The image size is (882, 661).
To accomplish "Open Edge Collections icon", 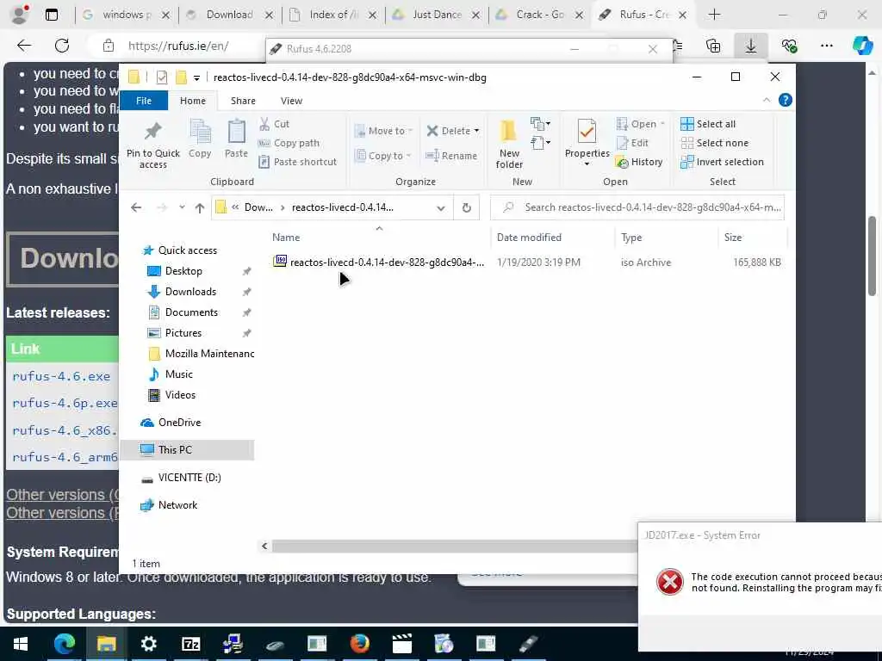I will 713,46.
